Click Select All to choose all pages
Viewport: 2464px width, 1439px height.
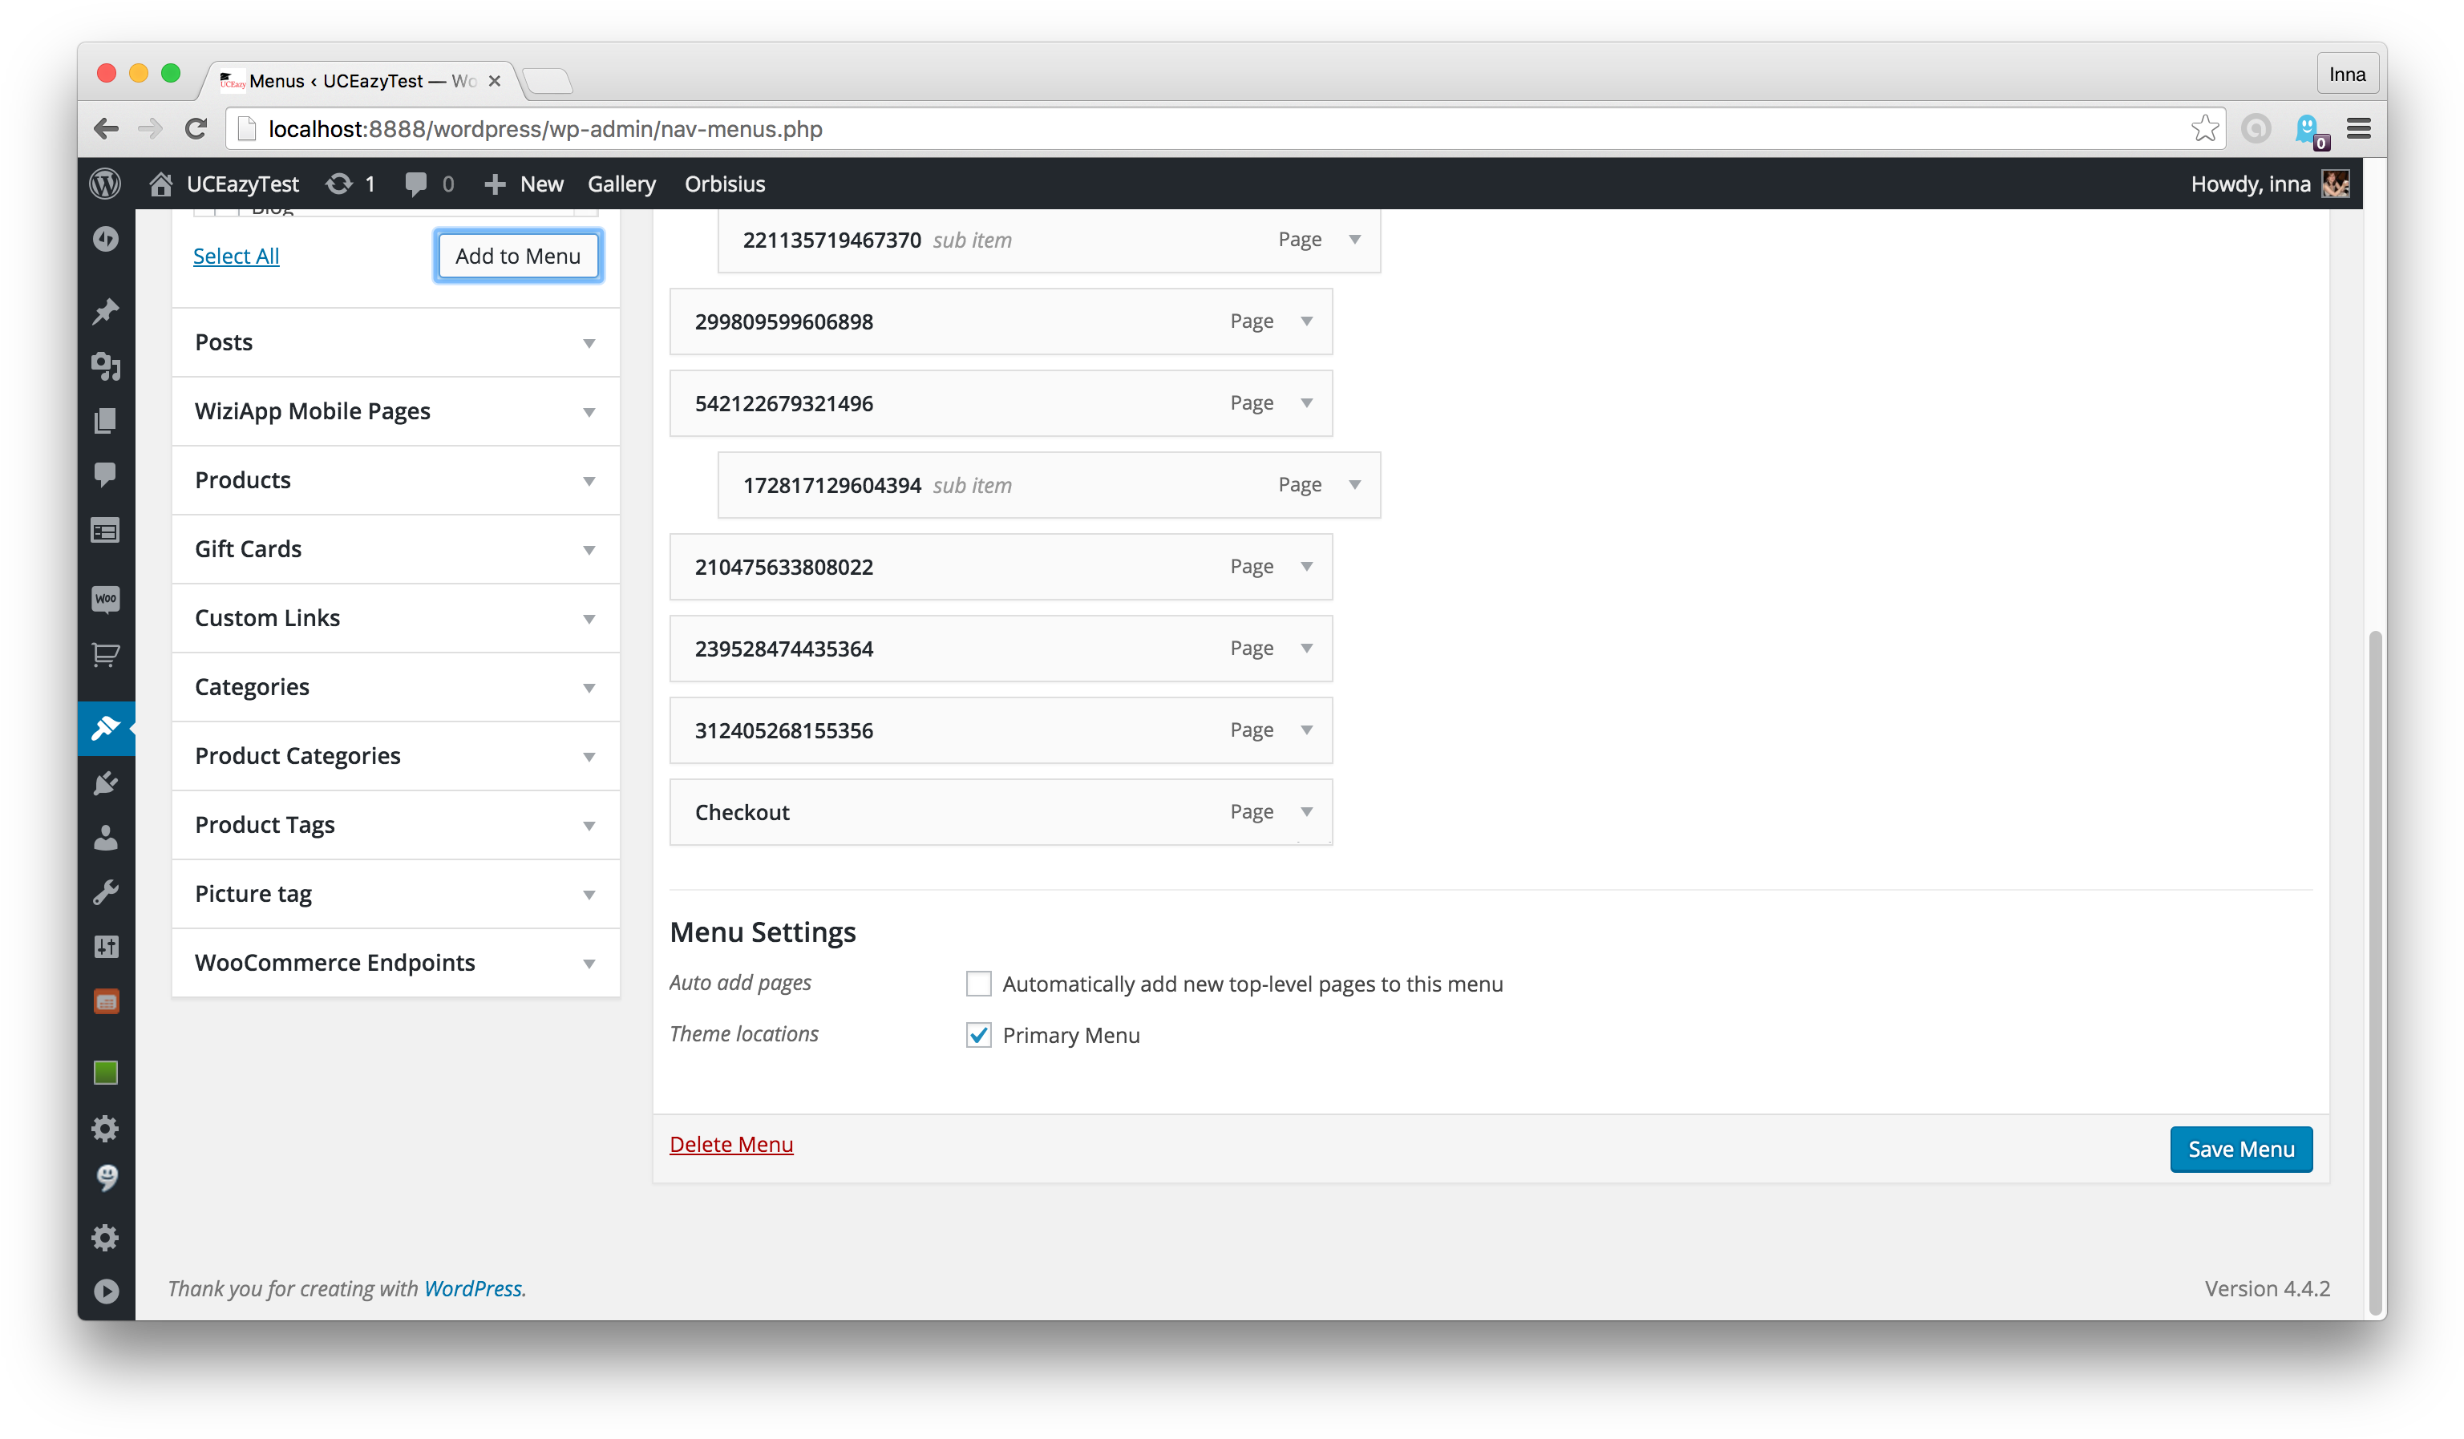point(236,255)
